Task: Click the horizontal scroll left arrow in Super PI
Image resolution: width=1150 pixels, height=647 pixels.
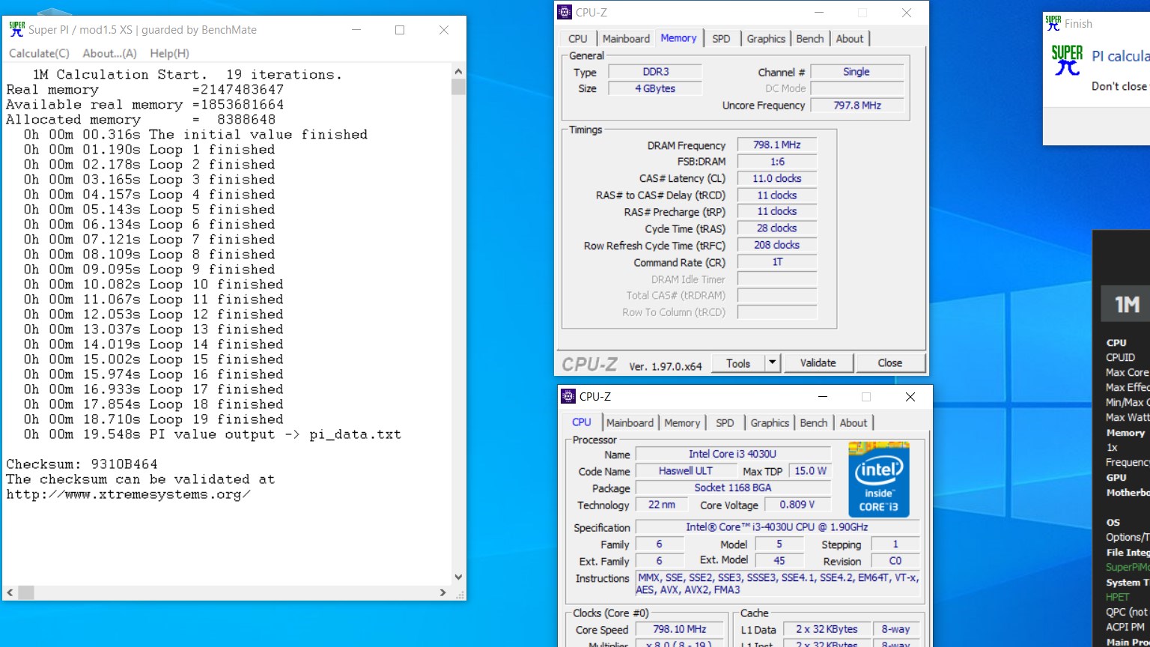Action: tap(10, 592)
